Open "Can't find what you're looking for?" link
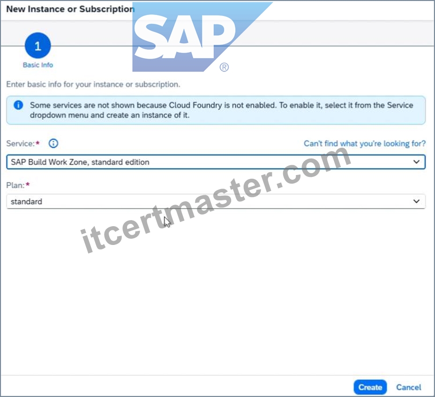 pos(365,143)
